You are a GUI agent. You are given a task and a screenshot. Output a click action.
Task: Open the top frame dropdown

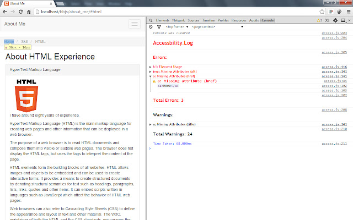(177, 27)
